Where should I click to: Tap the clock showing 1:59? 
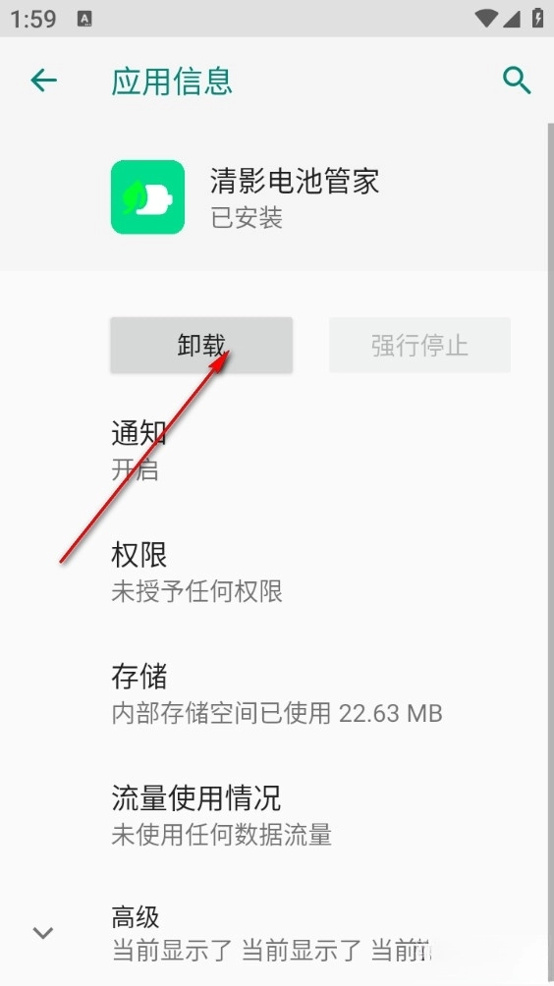tap(32, 19)
